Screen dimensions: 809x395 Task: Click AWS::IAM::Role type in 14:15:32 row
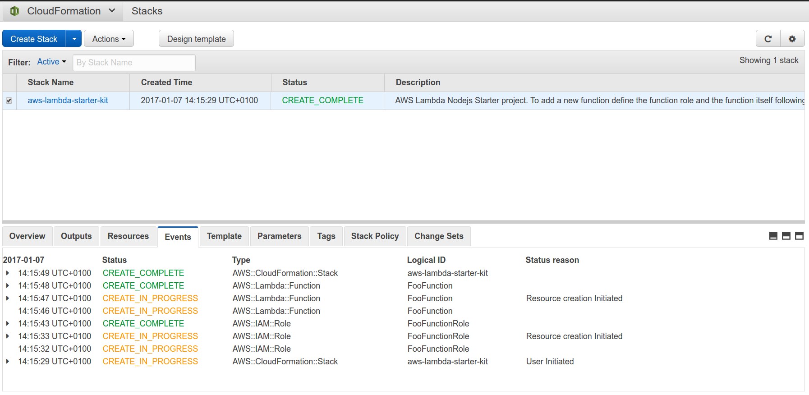(262, 349)
